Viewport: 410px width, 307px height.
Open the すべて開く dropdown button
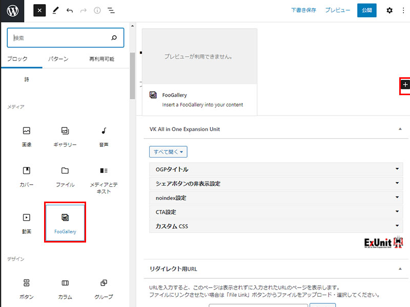click(x=168, y=152)
